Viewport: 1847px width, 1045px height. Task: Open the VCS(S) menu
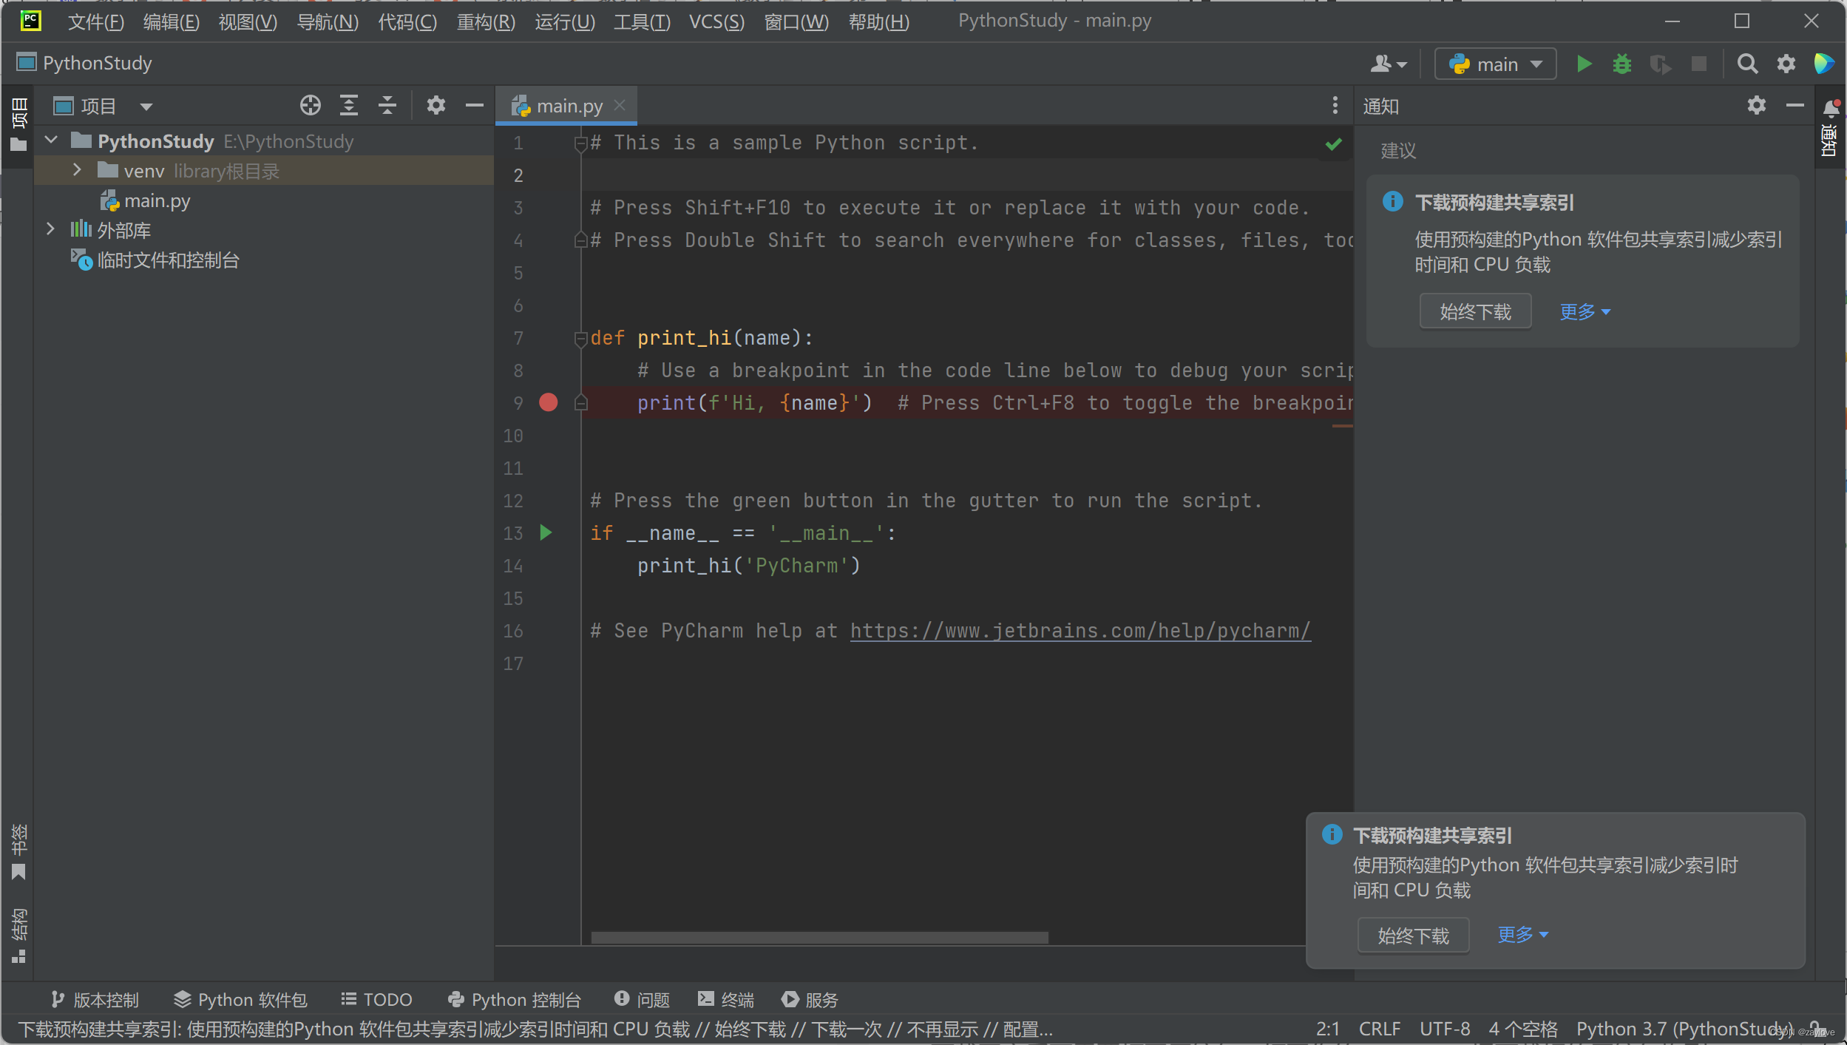(x=716, y=21)
